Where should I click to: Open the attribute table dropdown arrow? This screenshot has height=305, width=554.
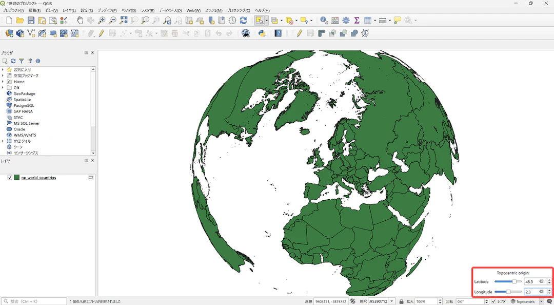(x=375, y=21)
